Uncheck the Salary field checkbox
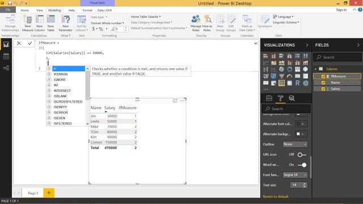 point(323,89)
